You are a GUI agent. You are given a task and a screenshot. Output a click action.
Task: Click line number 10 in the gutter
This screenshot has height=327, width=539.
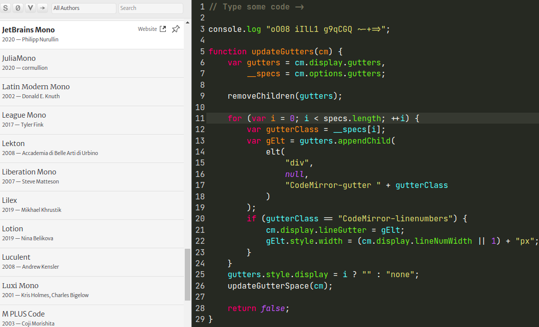(200, 107)
